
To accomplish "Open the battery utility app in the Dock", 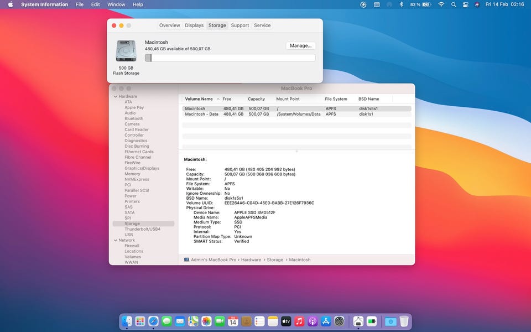I will 372,321.
